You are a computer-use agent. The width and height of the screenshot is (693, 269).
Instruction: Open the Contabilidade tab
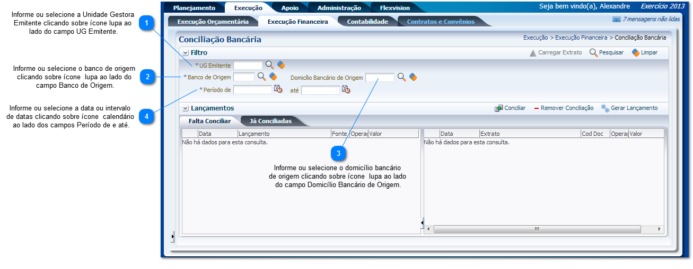367,22
